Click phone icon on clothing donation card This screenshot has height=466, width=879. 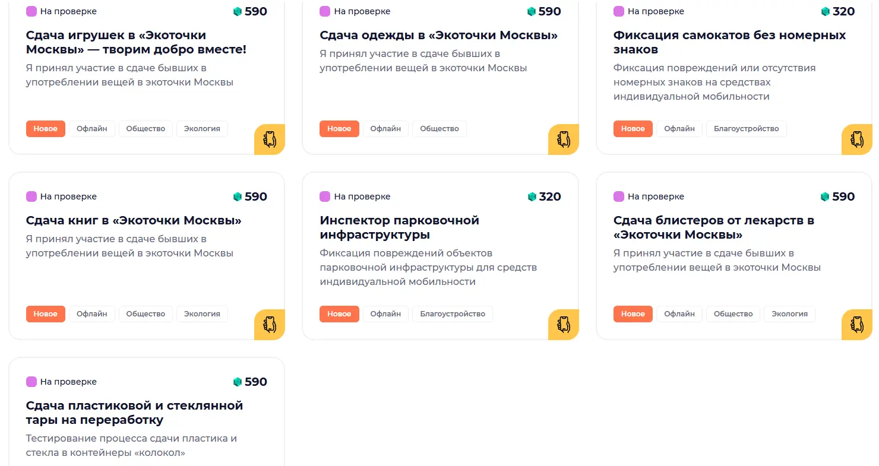click(564, 140)
